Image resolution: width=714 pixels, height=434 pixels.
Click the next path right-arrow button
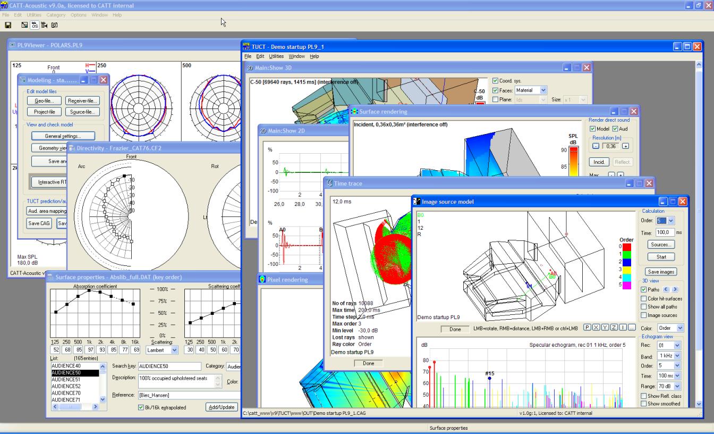(x=675, y=290)
